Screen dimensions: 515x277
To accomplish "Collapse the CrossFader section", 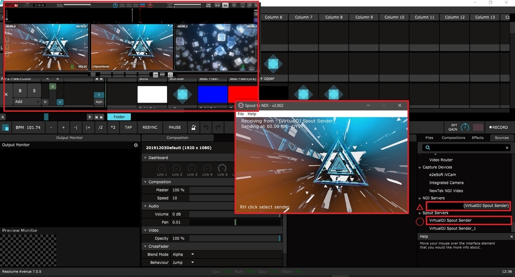I will coord(145,247).
